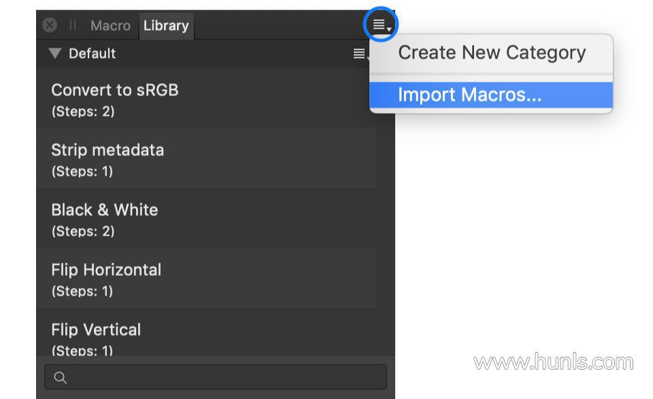Viewport: 653px width, 399px height.
Task: Select the Library tab
Action: 166,25
